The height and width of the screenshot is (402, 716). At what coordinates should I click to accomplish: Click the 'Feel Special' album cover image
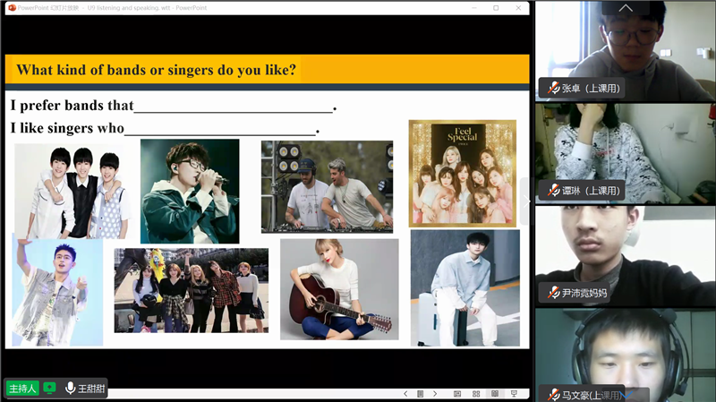(x=463, y=174)
